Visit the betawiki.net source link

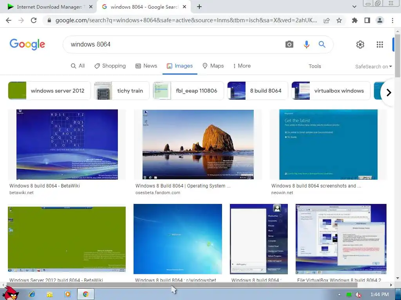[x=22, y=193]
